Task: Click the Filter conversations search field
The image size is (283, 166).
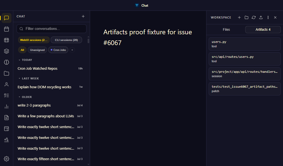Action: click(51, 29)
